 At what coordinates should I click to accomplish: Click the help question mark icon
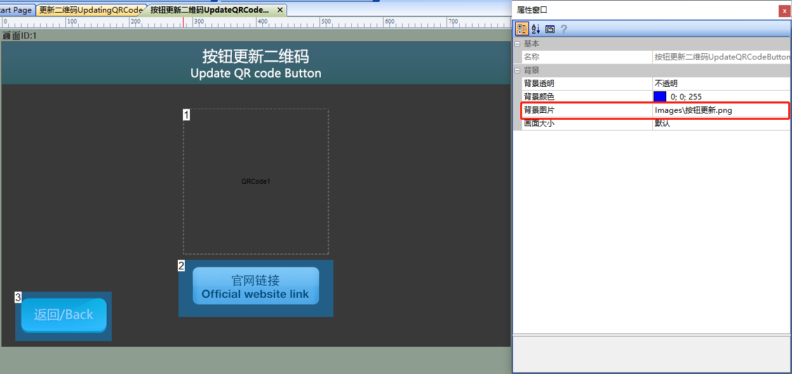tap(563, 29)
